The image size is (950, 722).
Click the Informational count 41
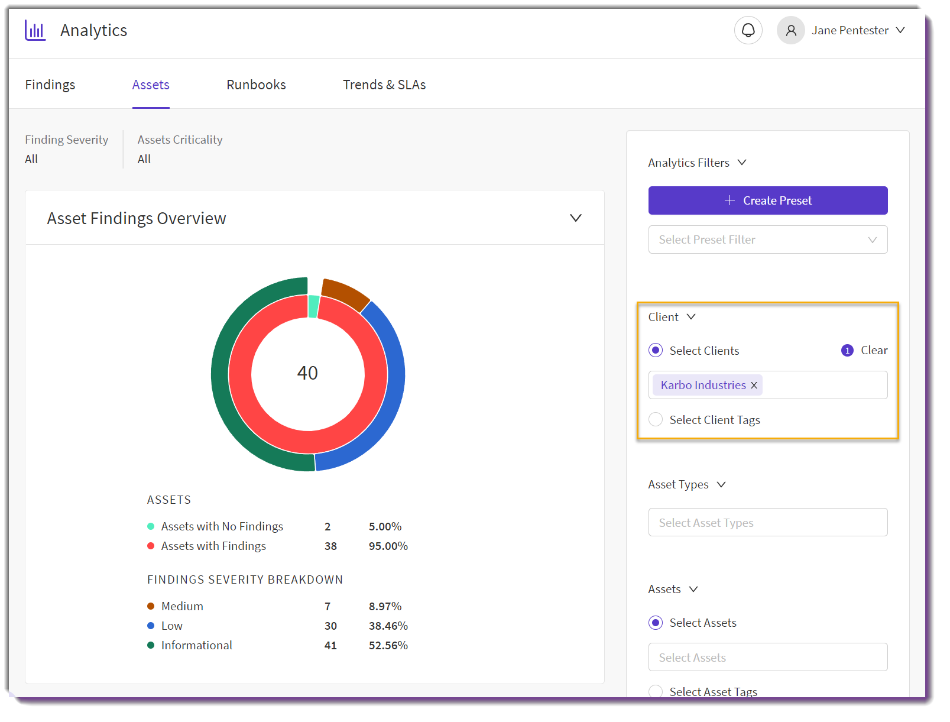pyautogui.click(x=330, y=645)
